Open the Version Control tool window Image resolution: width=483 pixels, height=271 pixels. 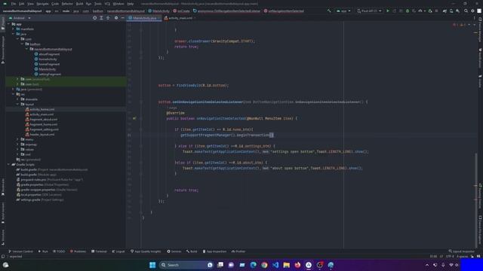(20, 251)
